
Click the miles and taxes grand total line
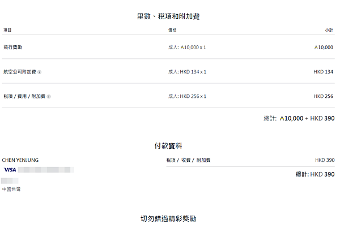pos(303,119)
